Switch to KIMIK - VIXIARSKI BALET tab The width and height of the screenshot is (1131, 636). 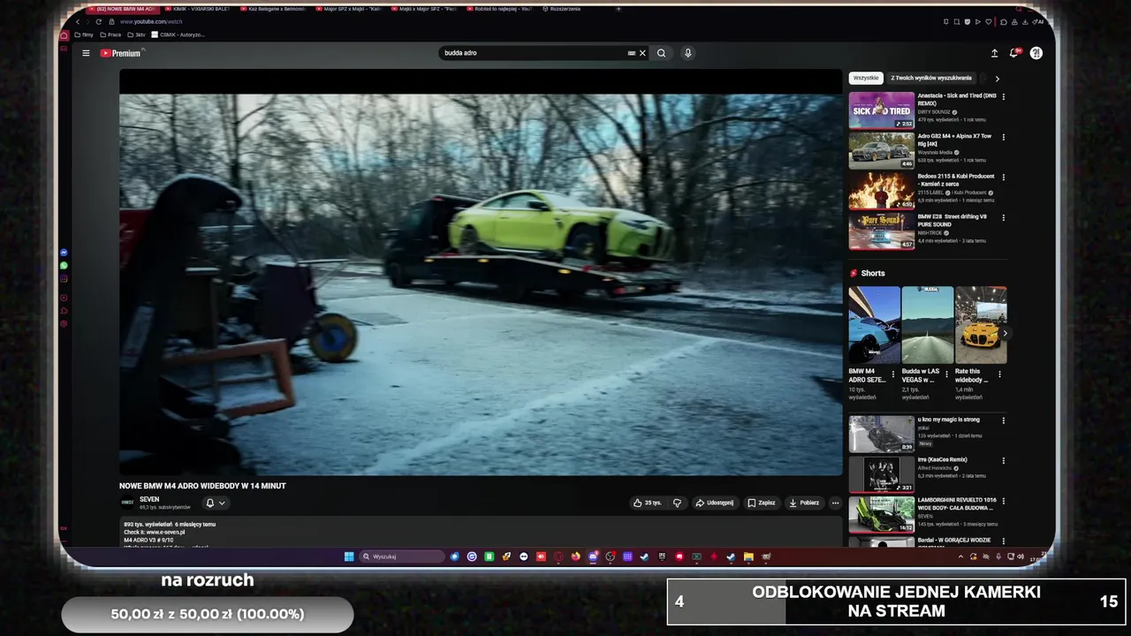196,9
